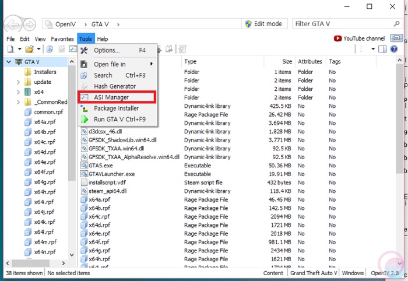The height and width of the screenshot is (281, 408).
Task: Collapse the GTA V tree root
Action: coord(9,62)
